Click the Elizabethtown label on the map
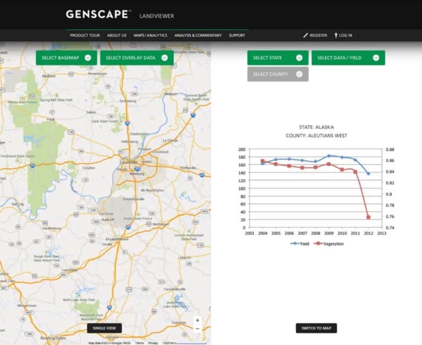The image size is (422, 345). (x=117, y=239)
